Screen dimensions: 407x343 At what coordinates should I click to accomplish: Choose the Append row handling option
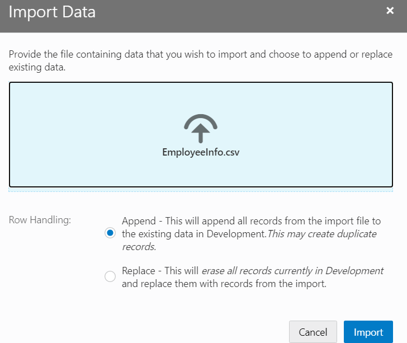[x=110, y=233]
